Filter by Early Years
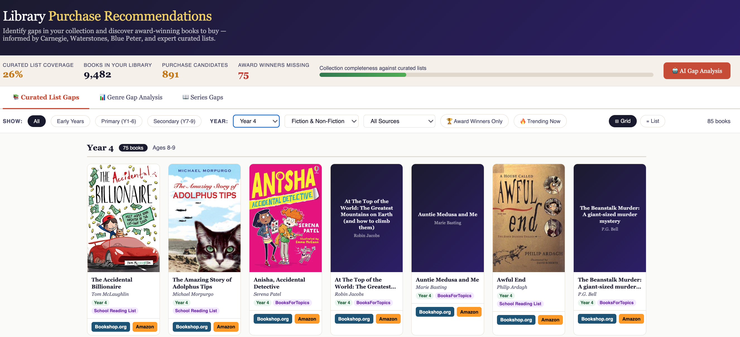Image resolution: width=740 pixels, height=337 pixels. (70, 121)
